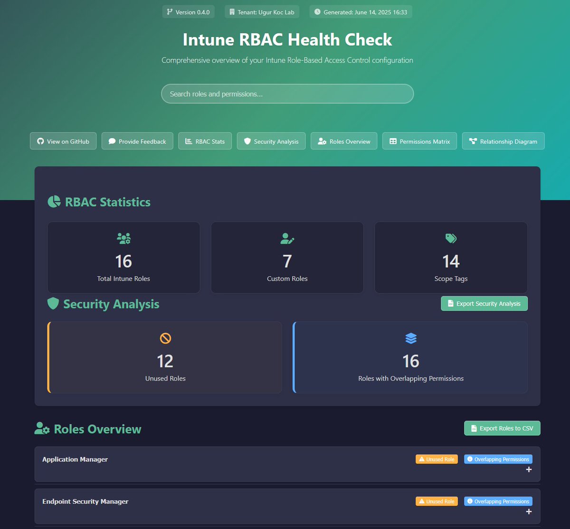
Task: Click the user gear icon beside Roles Overview heading
Action: (x=42, y=429)
